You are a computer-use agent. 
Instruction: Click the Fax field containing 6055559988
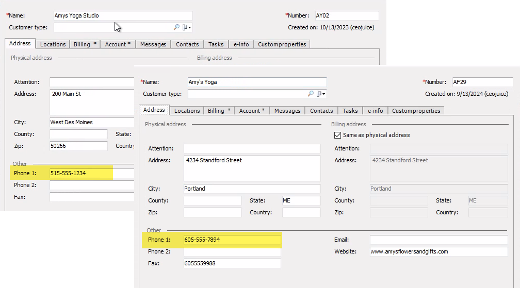pos(232,263)
